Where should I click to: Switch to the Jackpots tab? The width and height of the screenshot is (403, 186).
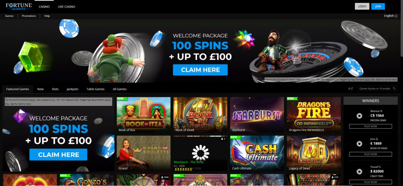pyautogui.click(x=73, y=89)
